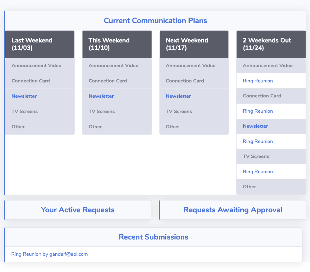Screen dimensions: 310x272
Task: Select Newsletter in the Next Weekend column
Action: click(178, 96)
